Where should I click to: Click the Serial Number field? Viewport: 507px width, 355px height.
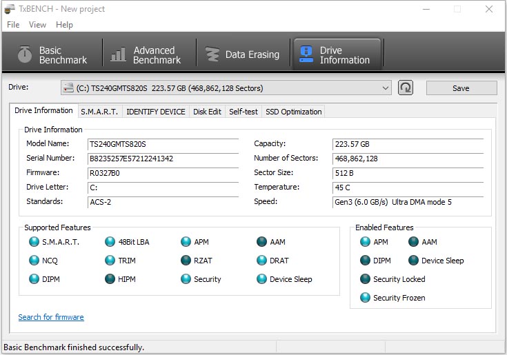pyautogui.click(x=163, y=159)
